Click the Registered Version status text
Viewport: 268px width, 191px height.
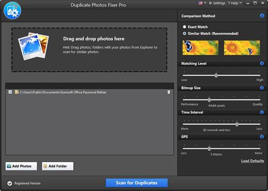click(27, 183)
